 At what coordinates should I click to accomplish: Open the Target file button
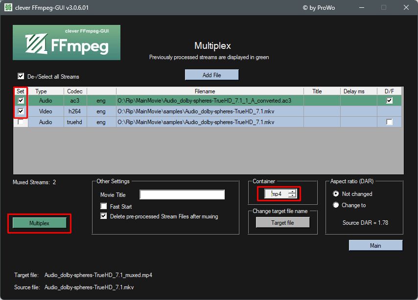282,222
